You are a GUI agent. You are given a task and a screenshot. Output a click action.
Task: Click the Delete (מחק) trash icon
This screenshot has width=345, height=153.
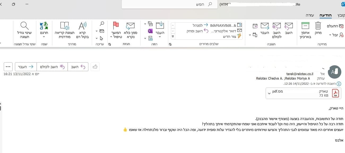pos(318,26)
